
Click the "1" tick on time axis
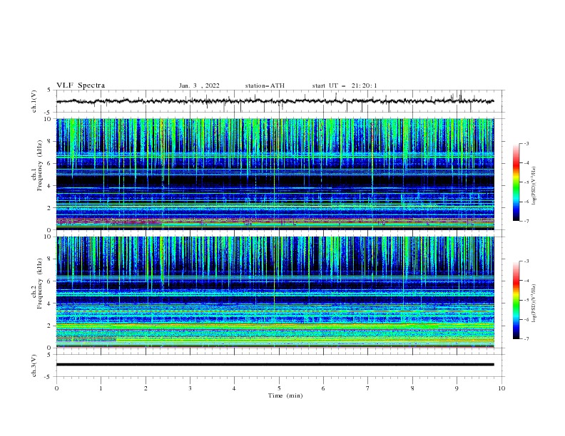pyautogui.click(x=101, y=388)
